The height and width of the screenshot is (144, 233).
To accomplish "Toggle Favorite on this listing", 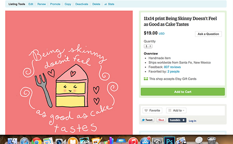I will pos(152,111).
